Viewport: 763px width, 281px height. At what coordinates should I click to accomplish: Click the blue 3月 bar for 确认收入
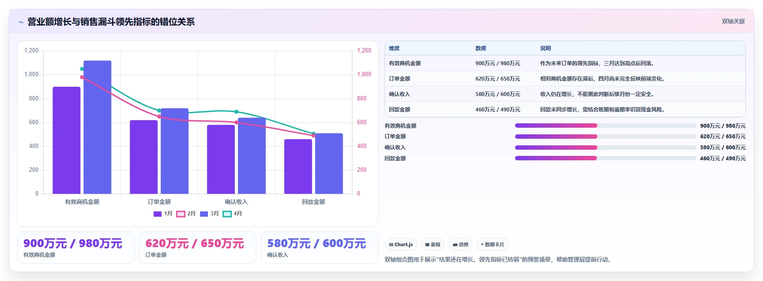252,156
